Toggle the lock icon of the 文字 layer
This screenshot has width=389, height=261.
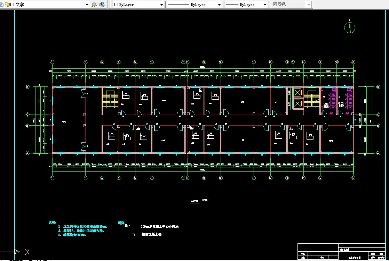pos(7,5)
